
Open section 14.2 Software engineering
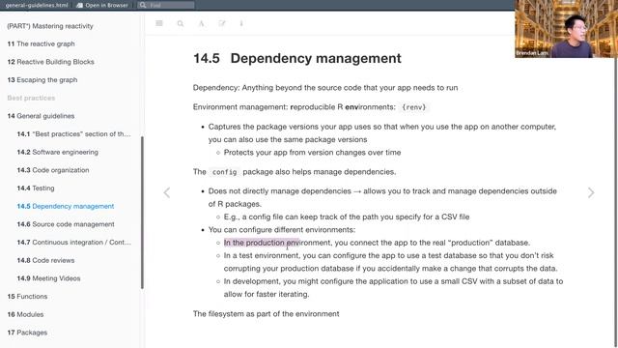click(58, 152)
